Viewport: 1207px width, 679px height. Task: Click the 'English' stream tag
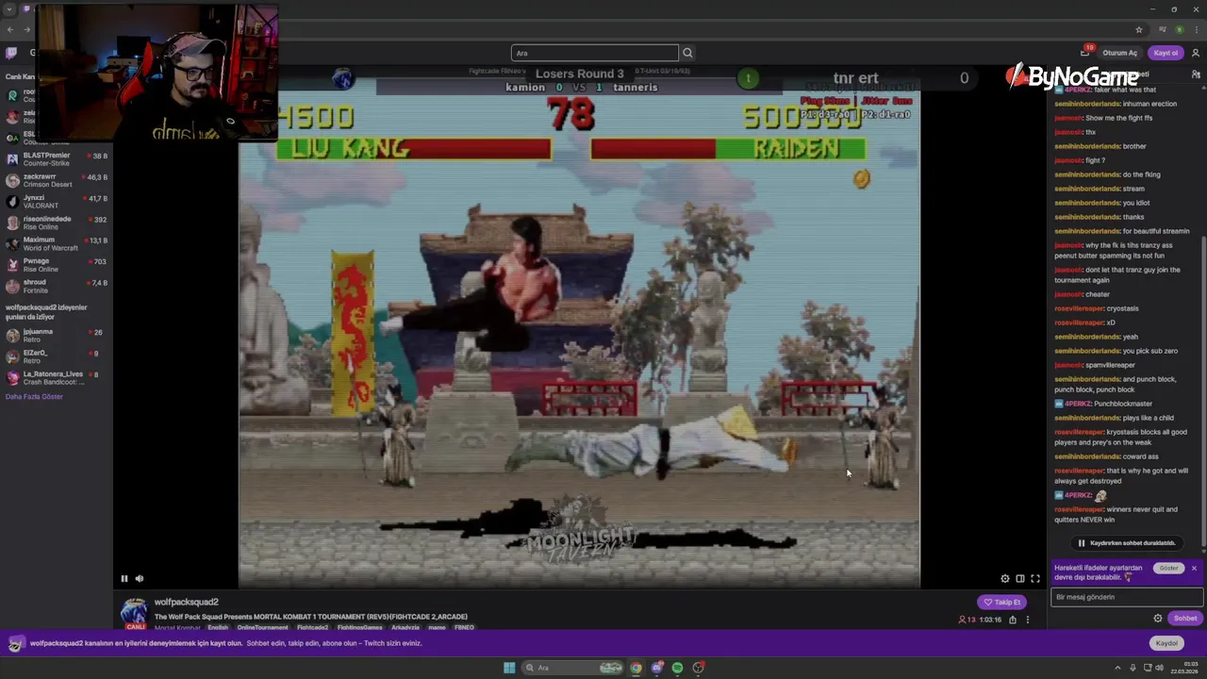tap(218, 627)
